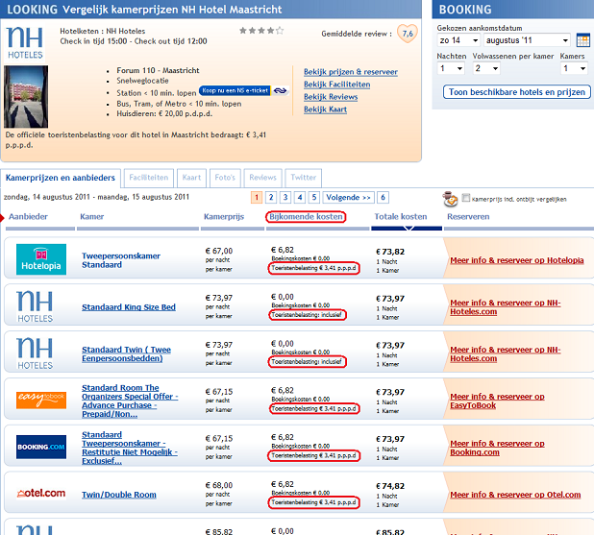This screenshot has height=535, width=594.
Task: Switch to the Twitter tab
Action: pyautogui.click(x=303, y=178)
